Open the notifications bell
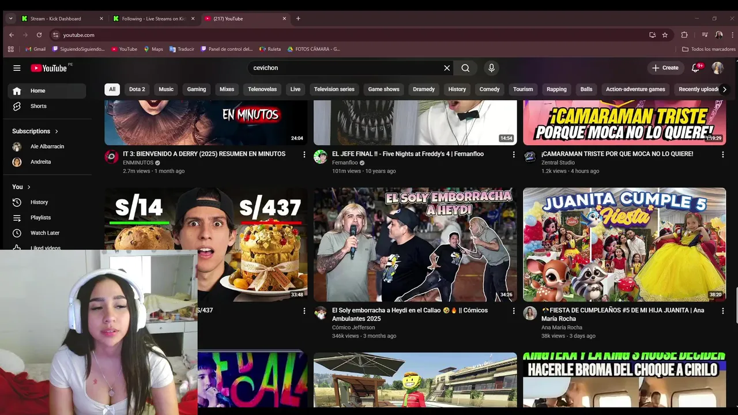 click(696, 68)
